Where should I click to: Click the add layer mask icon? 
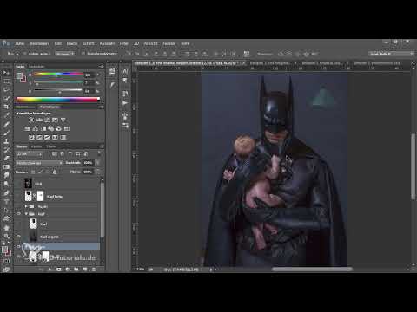point(59,270)
